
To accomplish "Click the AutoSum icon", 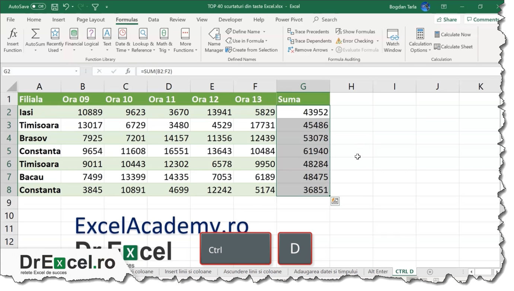I will tap(34, 34).
